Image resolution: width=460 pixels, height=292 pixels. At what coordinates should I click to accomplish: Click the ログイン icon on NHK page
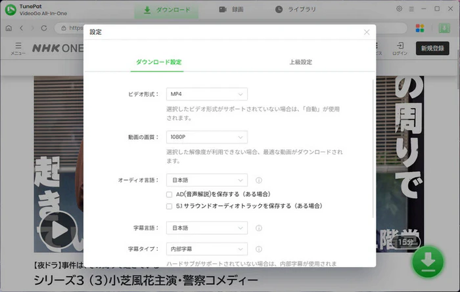click(x=400, y=49)
